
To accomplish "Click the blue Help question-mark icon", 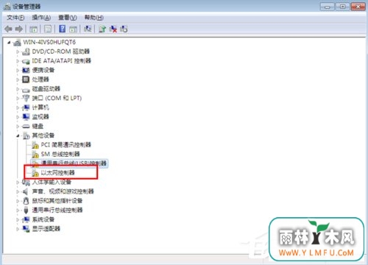I will (x=63, y=29).
